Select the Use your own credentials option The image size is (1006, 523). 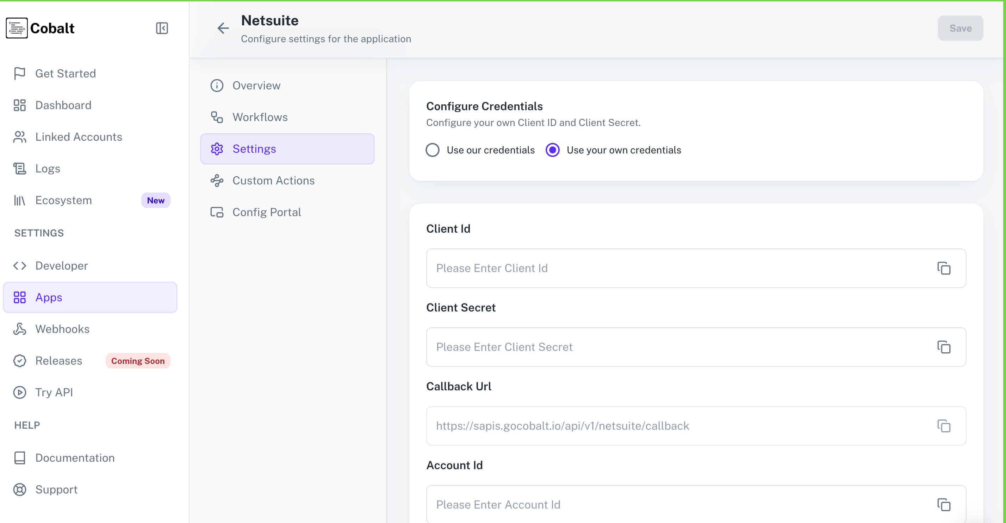pos(552,150)
